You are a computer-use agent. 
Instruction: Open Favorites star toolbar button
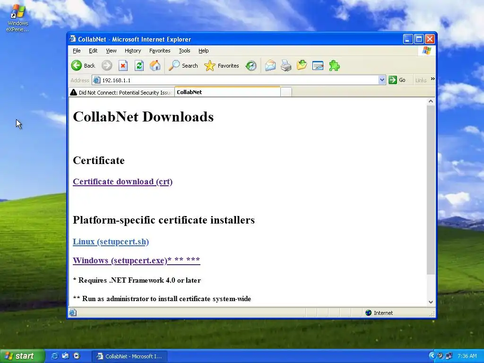[222, 65]
